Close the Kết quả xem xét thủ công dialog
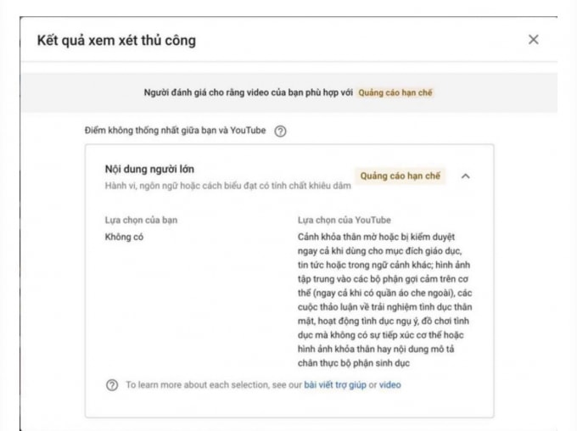 tap(533, 39)
